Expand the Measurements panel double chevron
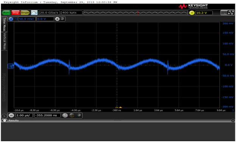Viewport: 236px width, 142px height. pyautogui.click(x=4, y=116)
